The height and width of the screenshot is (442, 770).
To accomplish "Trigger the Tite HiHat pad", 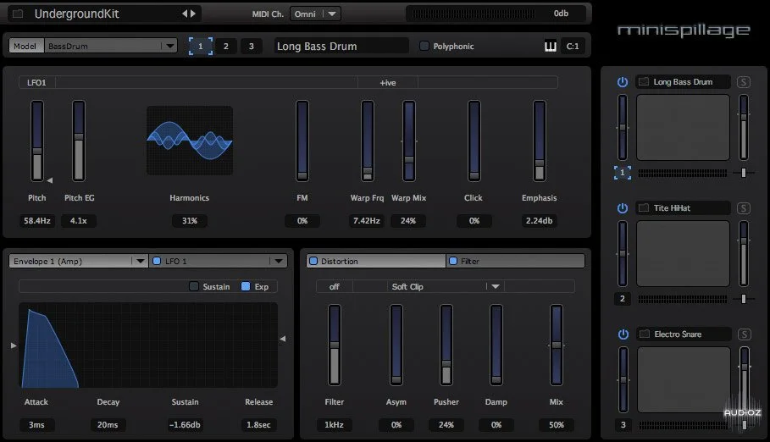I will point(683,254).
